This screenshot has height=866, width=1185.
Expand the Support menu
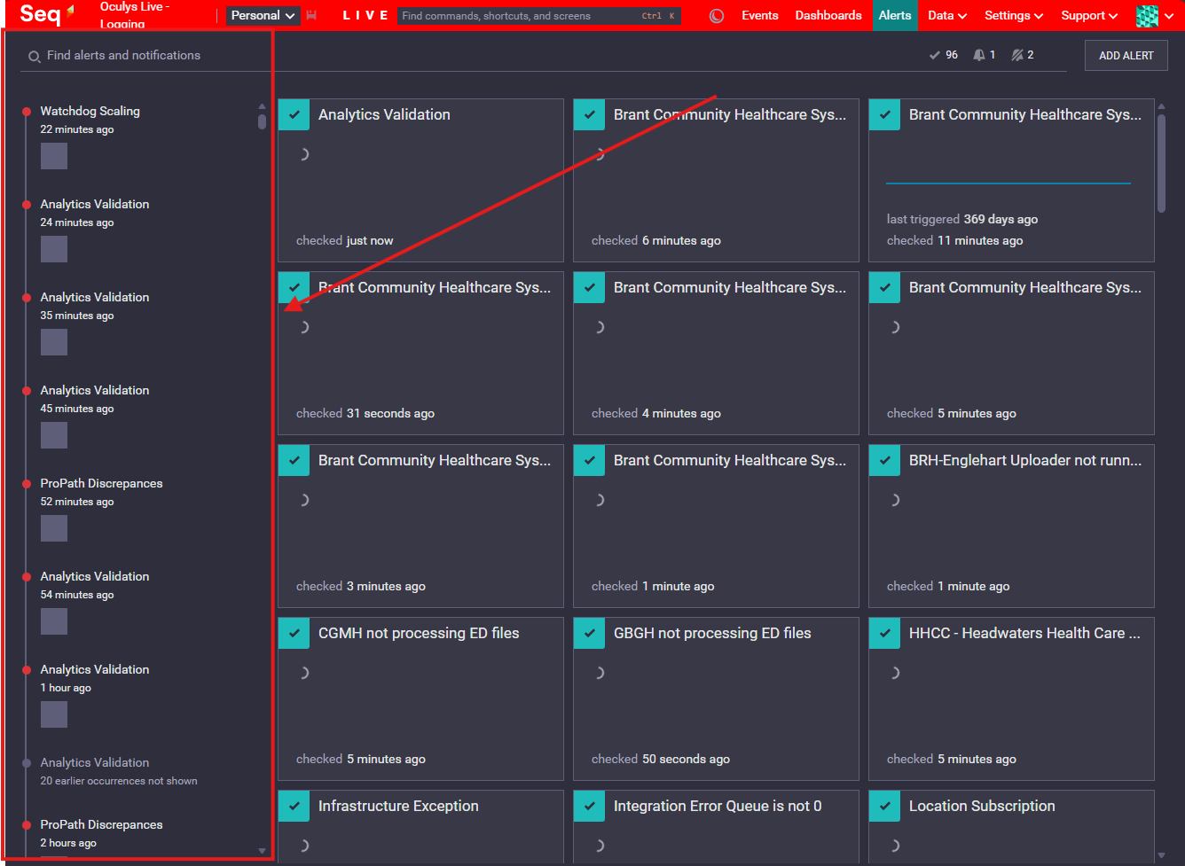click(1089, 15)
